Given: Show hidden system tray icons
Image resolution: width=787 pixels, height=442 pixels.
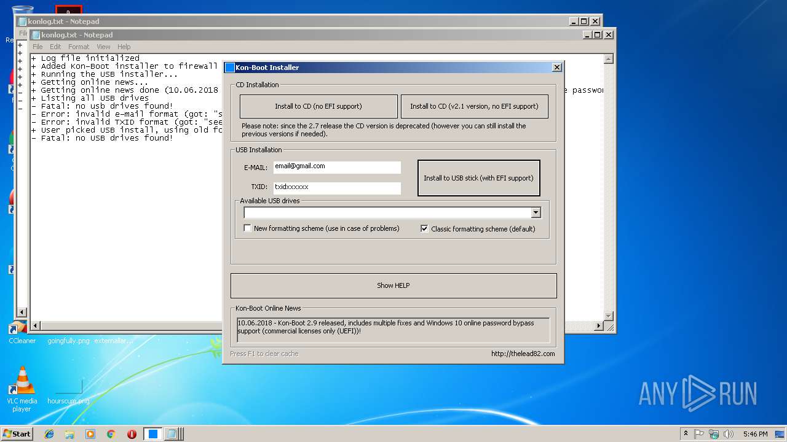Looking at the screenshot, I should click(686, 433).
